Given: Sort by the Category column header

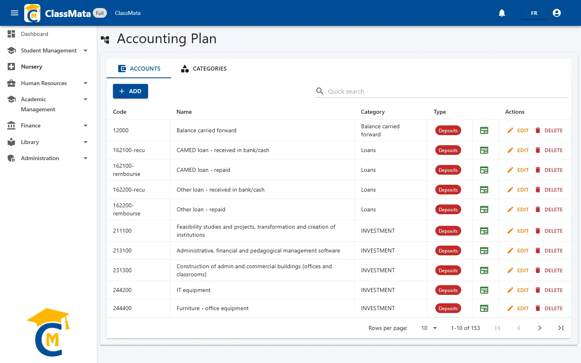Looking at the screenshot, I should (373, 112).
